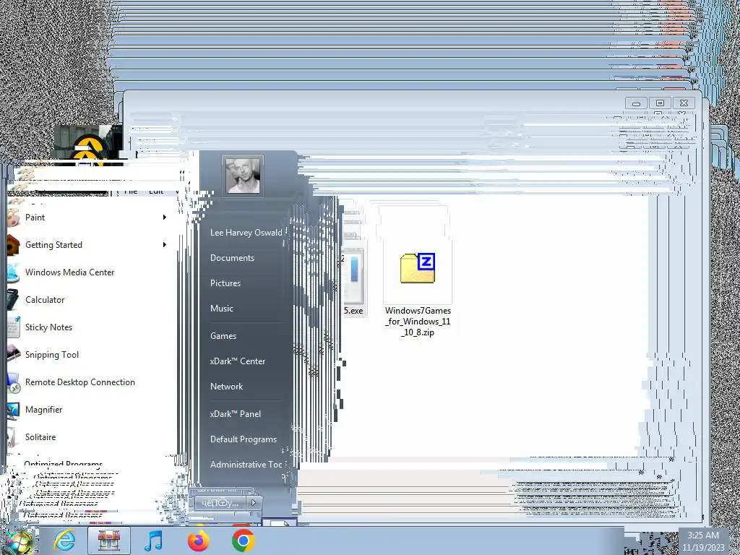Screen dimensions: 740x555
Task: Open the Lee Harvey Oswald user folder
Action: [246, 233]
